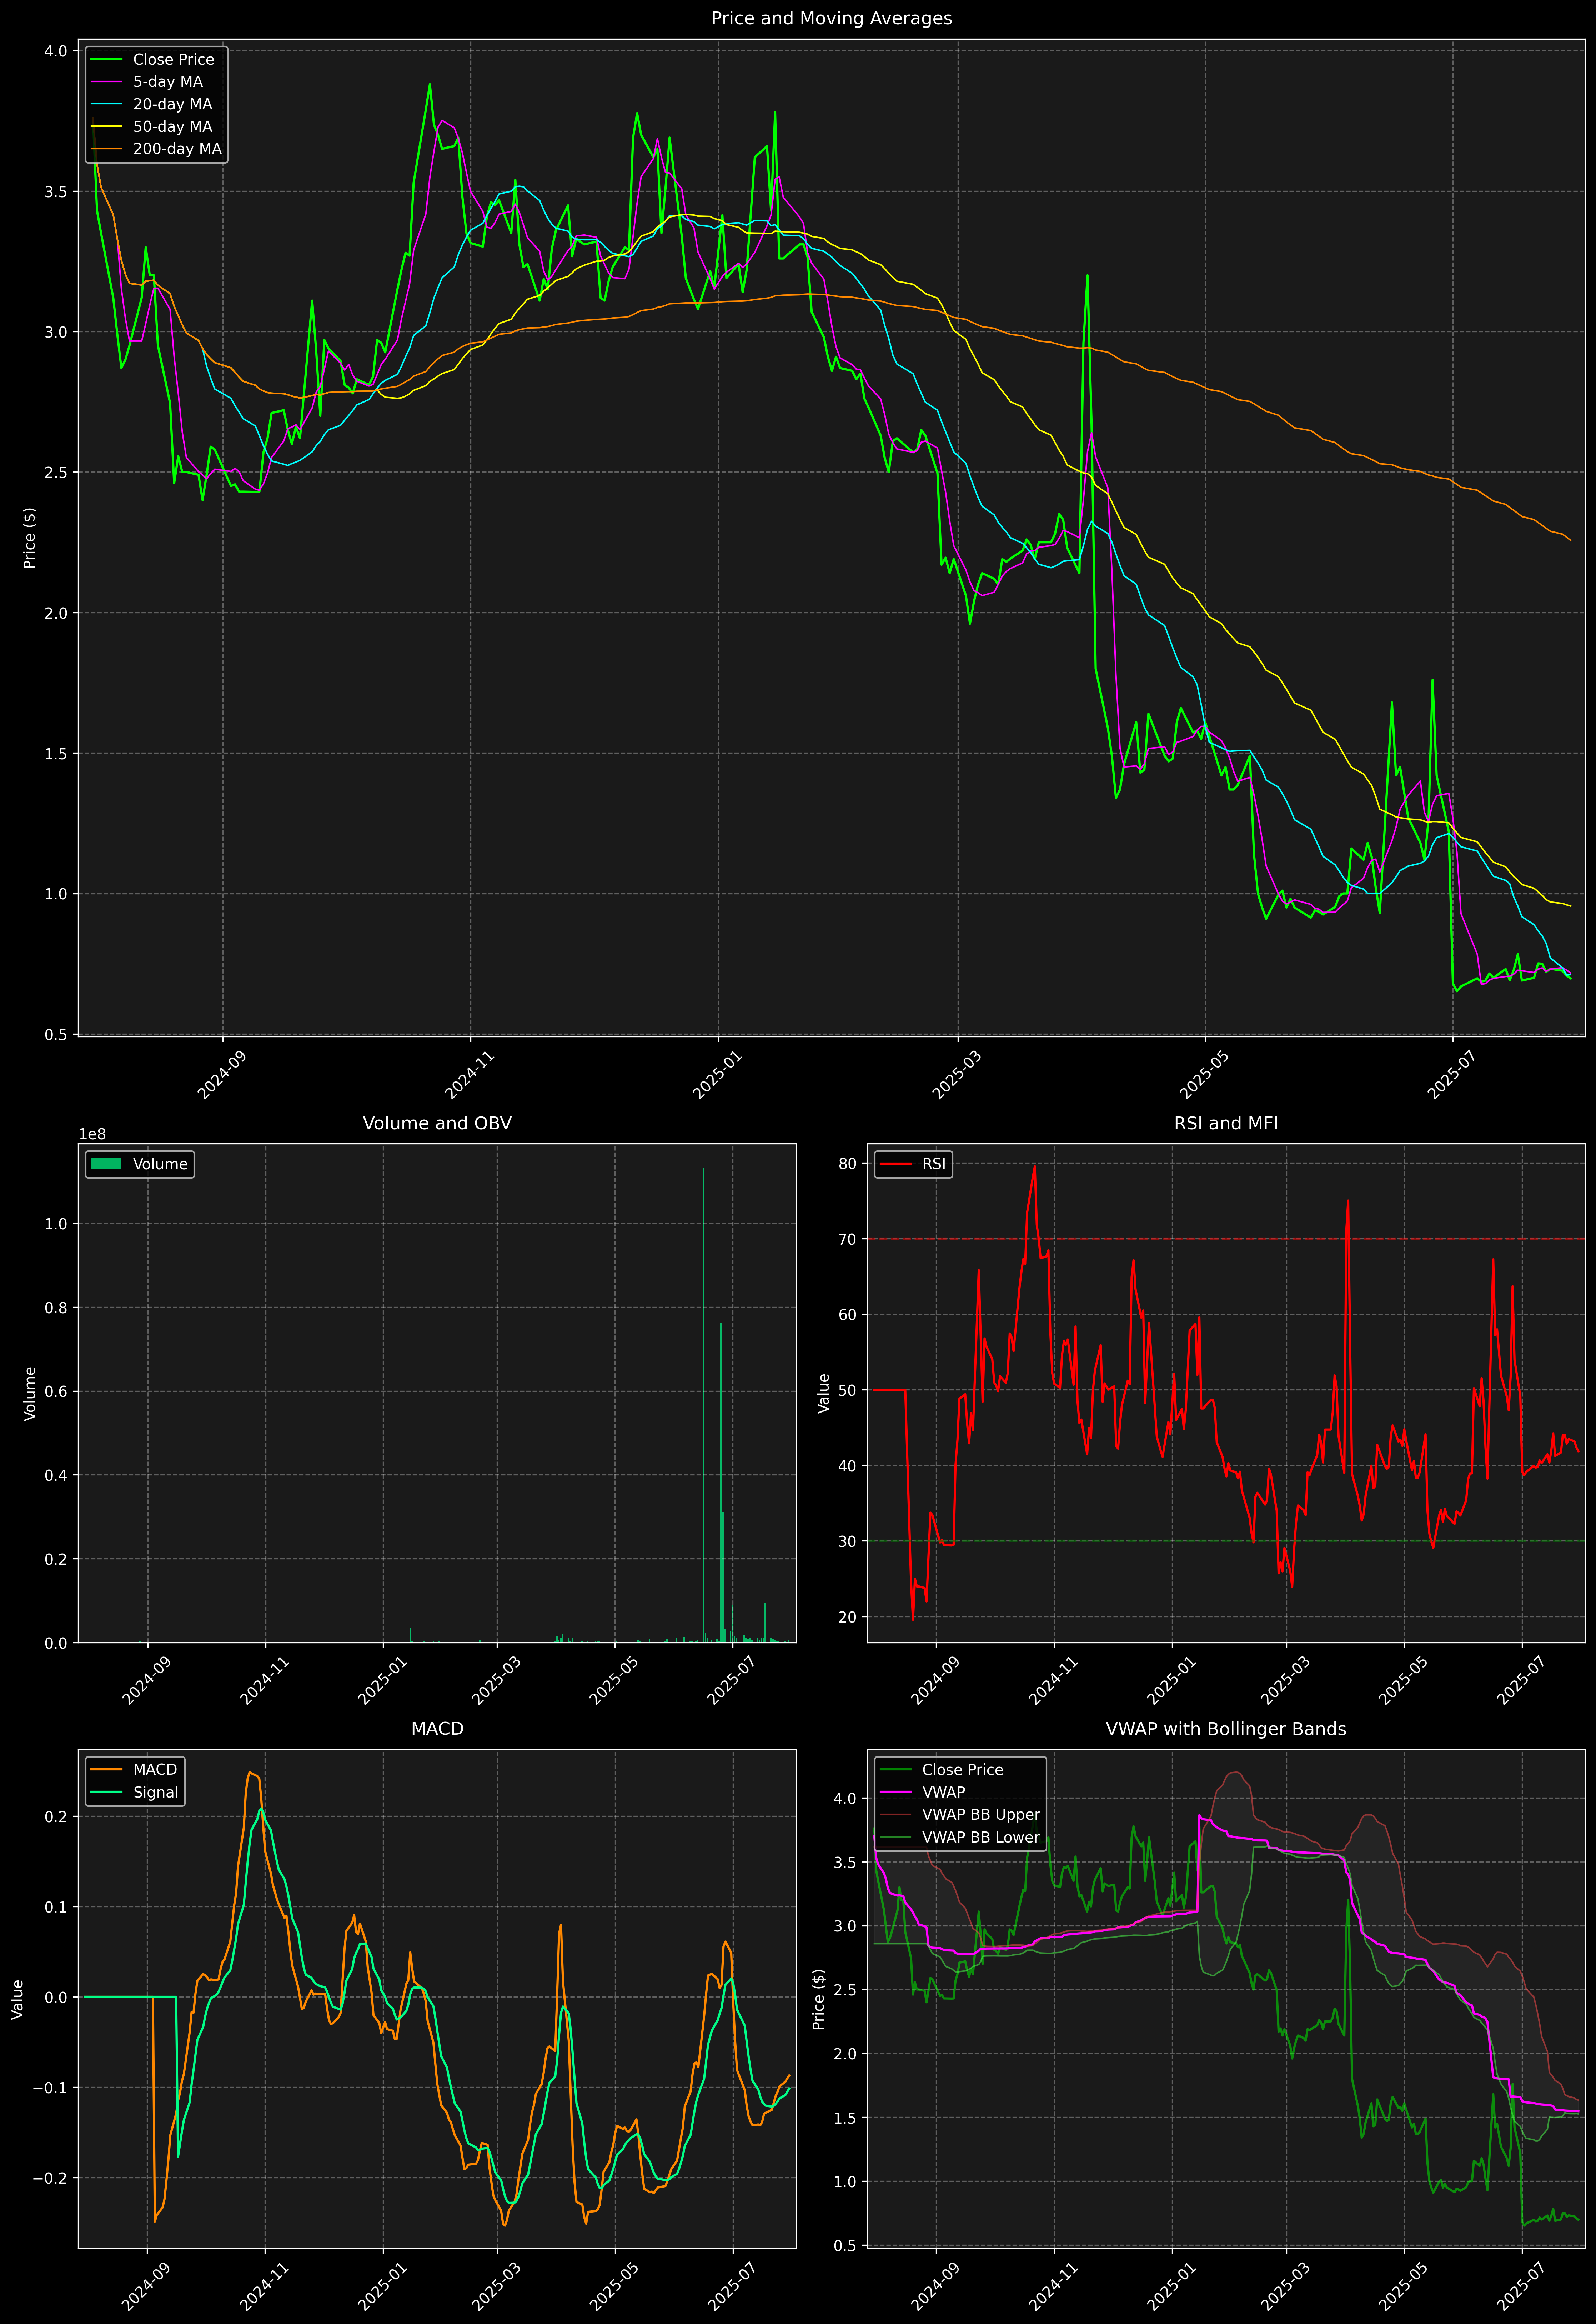Viewport: 1596px width, 2324px height.
Task: Click the 30 tick on the RSI chart
Action: 848,1542
